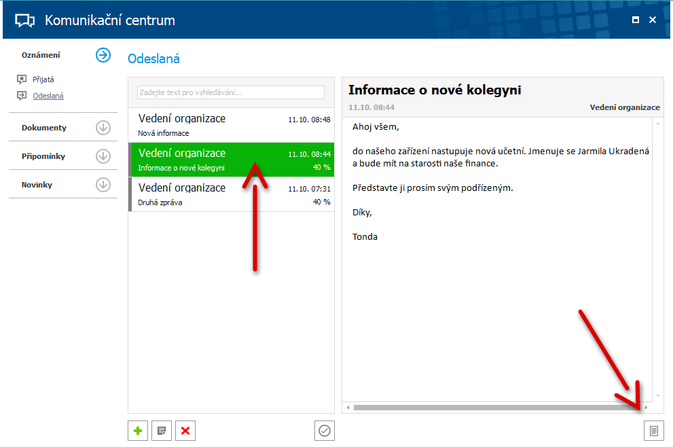
Task: Expand the Novinky section arrow
Action: coord(103,185)
